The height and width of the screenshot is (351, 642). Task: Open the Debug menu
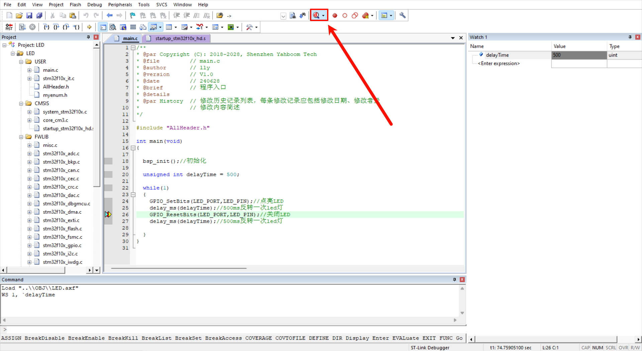[94, 5]
